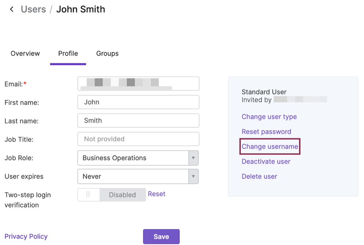Click the First name field containing John
The height and width of the screenshot is (245, 364).
click(x=138, y=102)
